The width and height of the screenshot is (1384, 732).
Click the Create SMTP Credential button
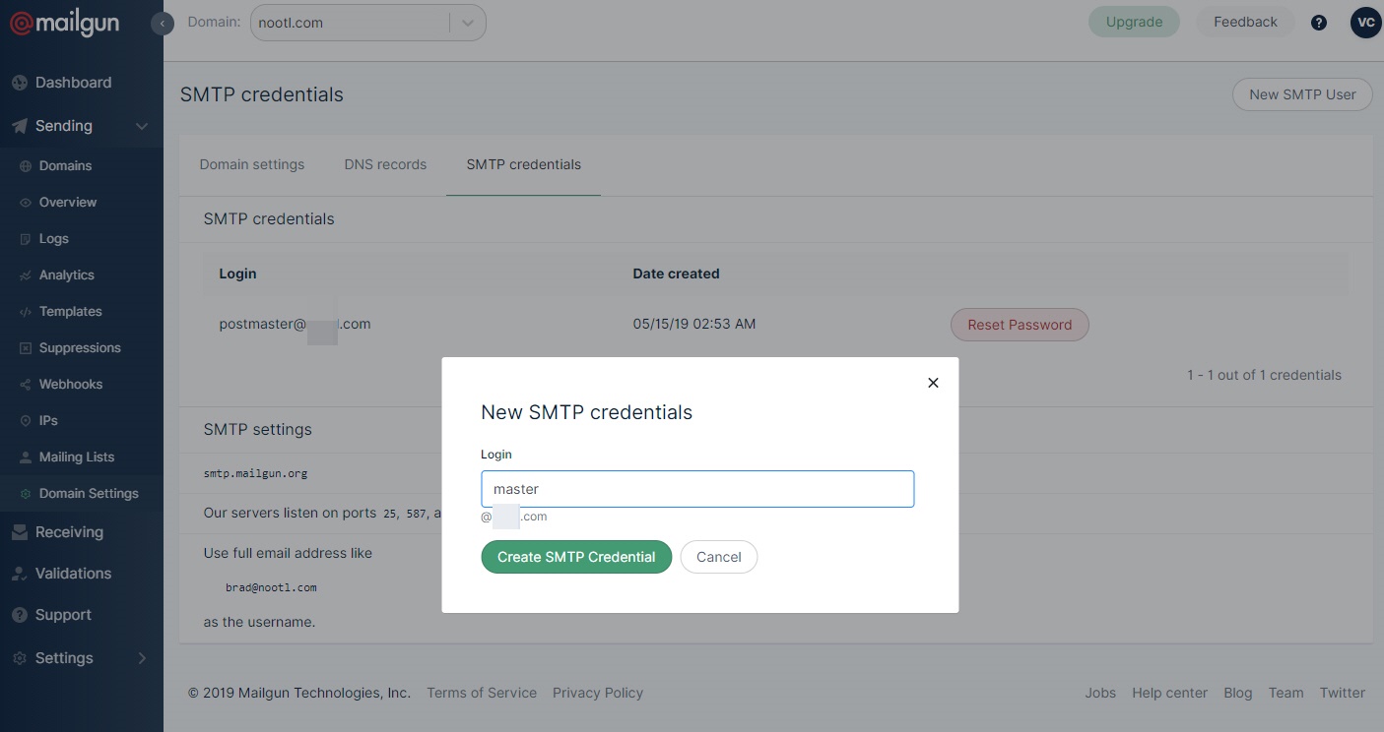point(576,557)
